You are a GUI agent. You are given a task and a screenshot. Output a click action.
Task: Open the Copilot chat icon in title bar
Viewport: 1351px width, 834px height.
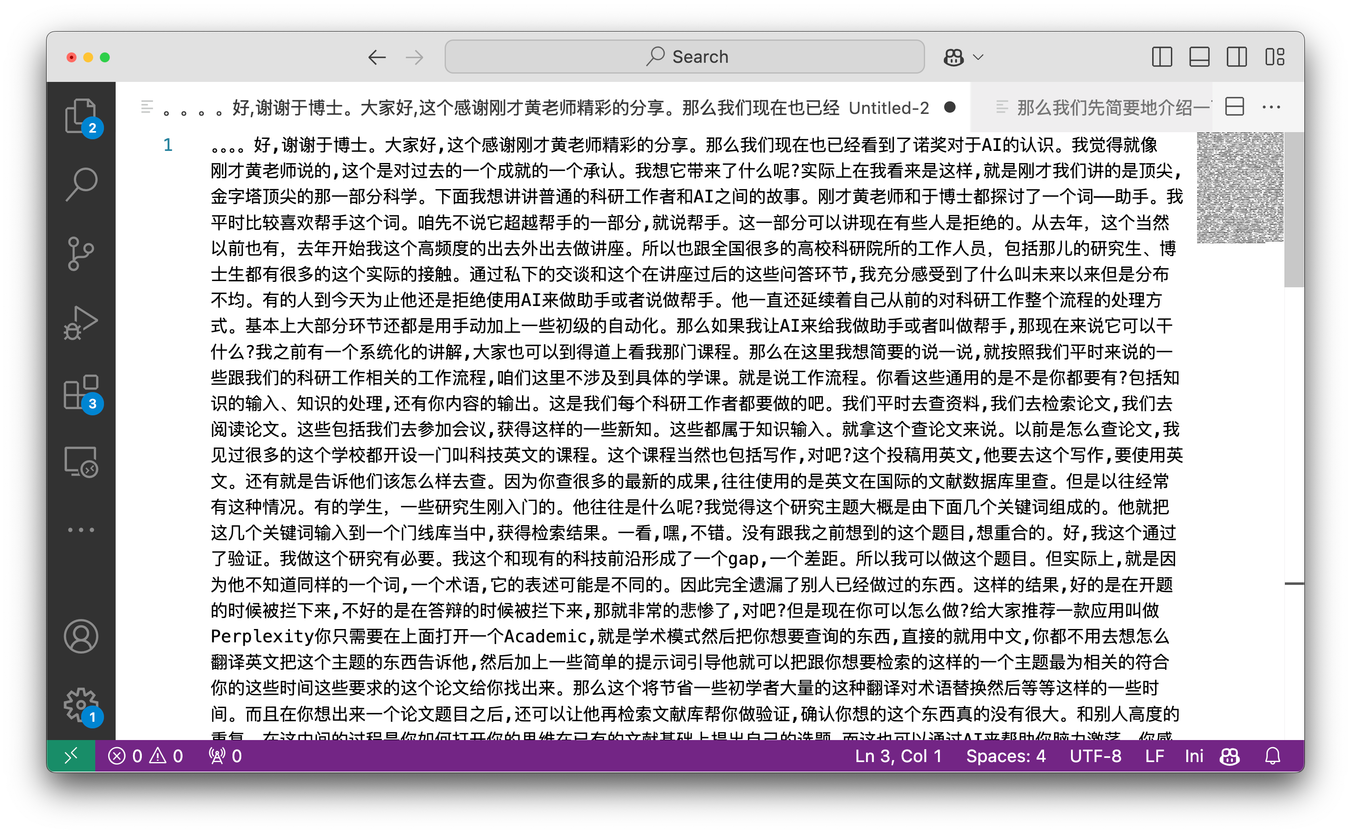click(954, 57)
